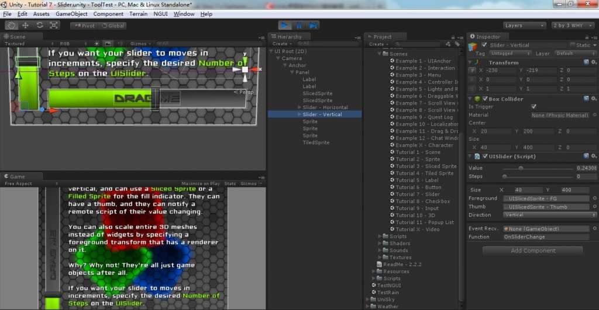This screenshot has height=310, width=599.
Task: Open the RGB render mode dropdown
Action: pyautogui.click(x=73, y=44)
